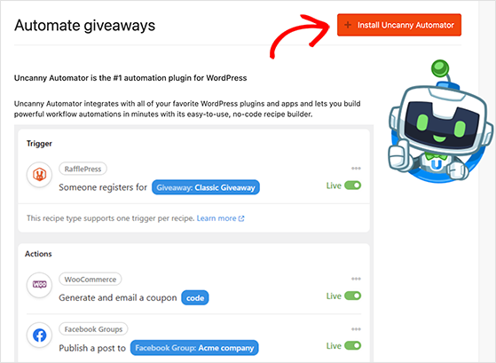Open WooCommerce action three-dot options
Viewport: 496px width, 363px height.
click(x=356, y=279)
